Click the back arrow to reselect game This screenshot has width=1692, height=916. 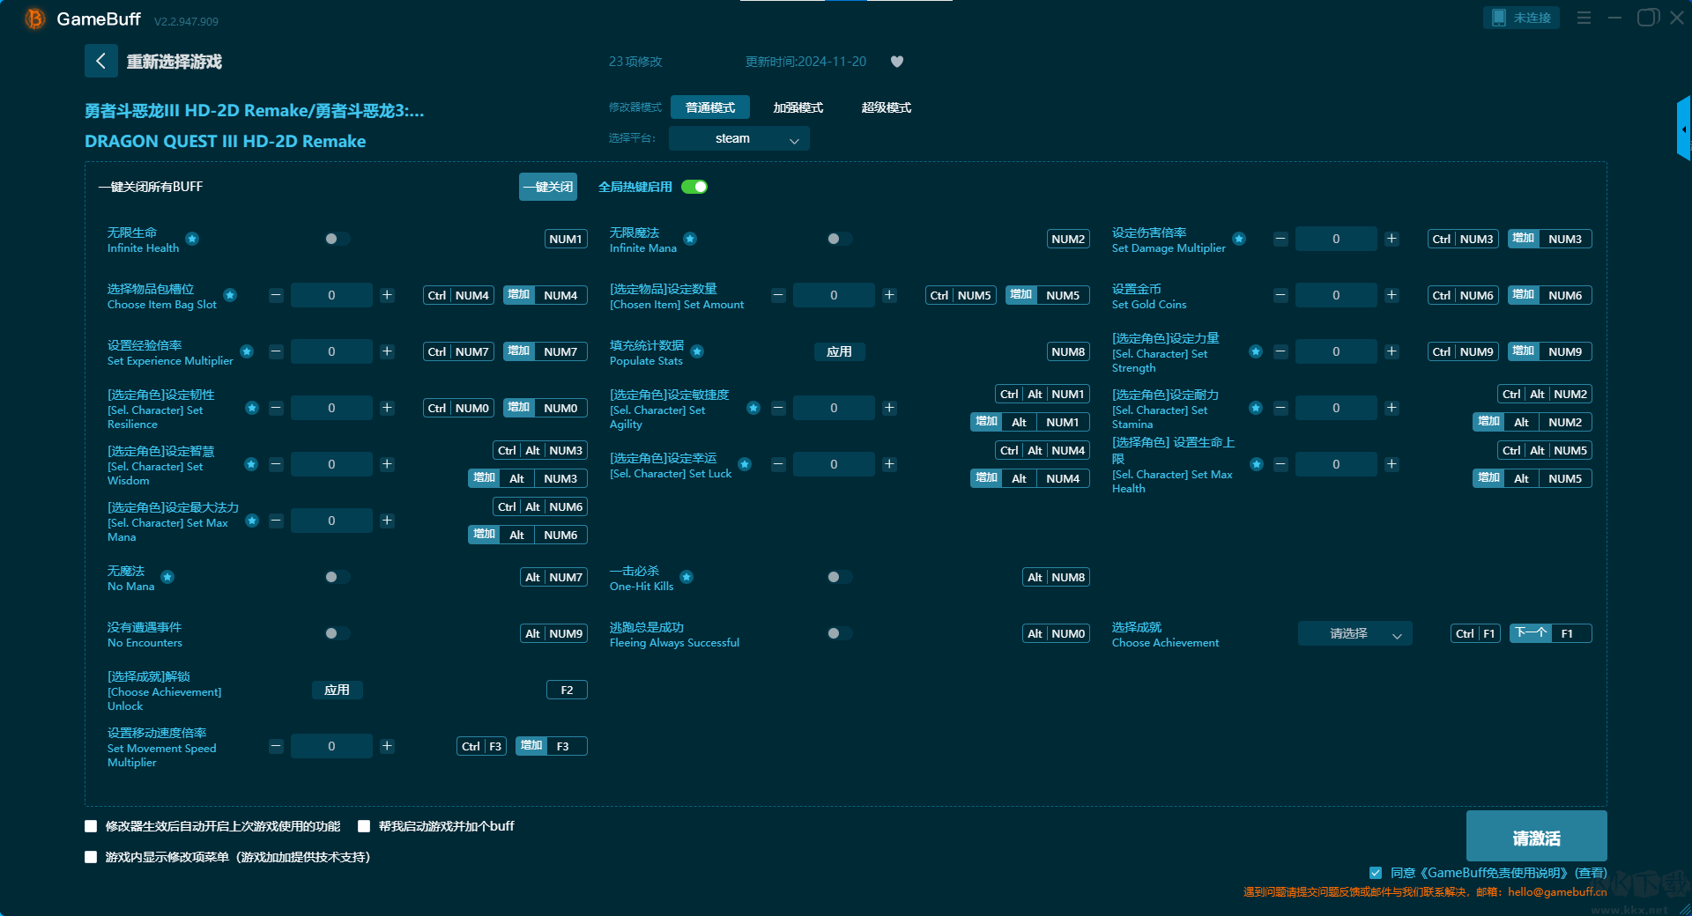[100, 61]
